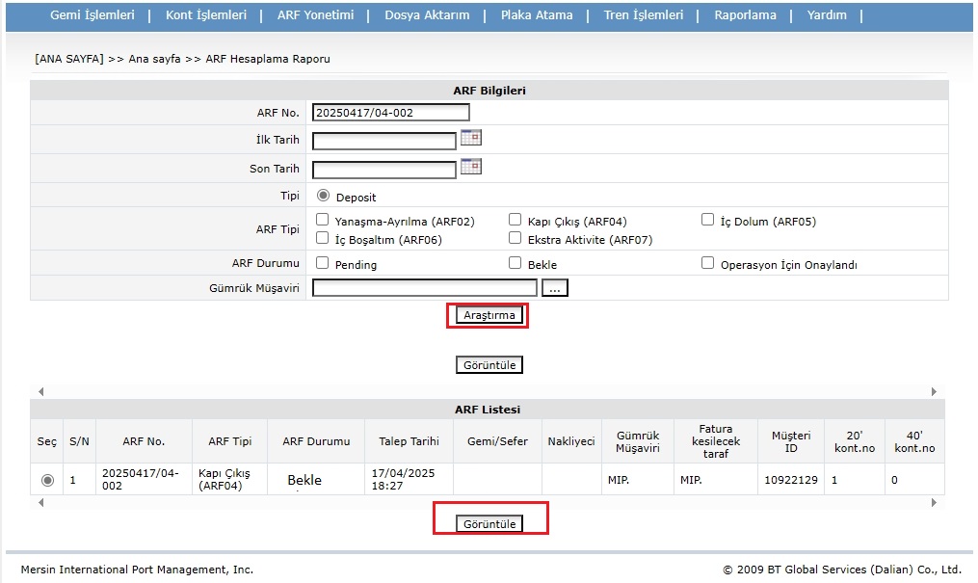The height and width of the screenshot is (583, 978).
Task: Open the İlk Tarih calendar picker icon
Action: coord(470,138)
